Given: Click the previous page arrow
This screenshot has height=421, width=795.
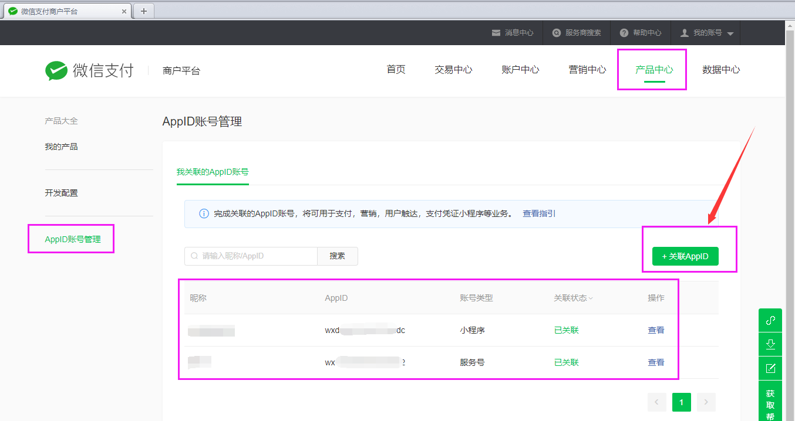Looking at the screenshot, I should tap(657, 402).
